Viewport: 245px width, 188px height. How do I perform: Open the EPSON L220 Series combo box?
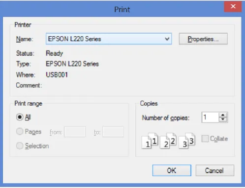pos(109,39)
